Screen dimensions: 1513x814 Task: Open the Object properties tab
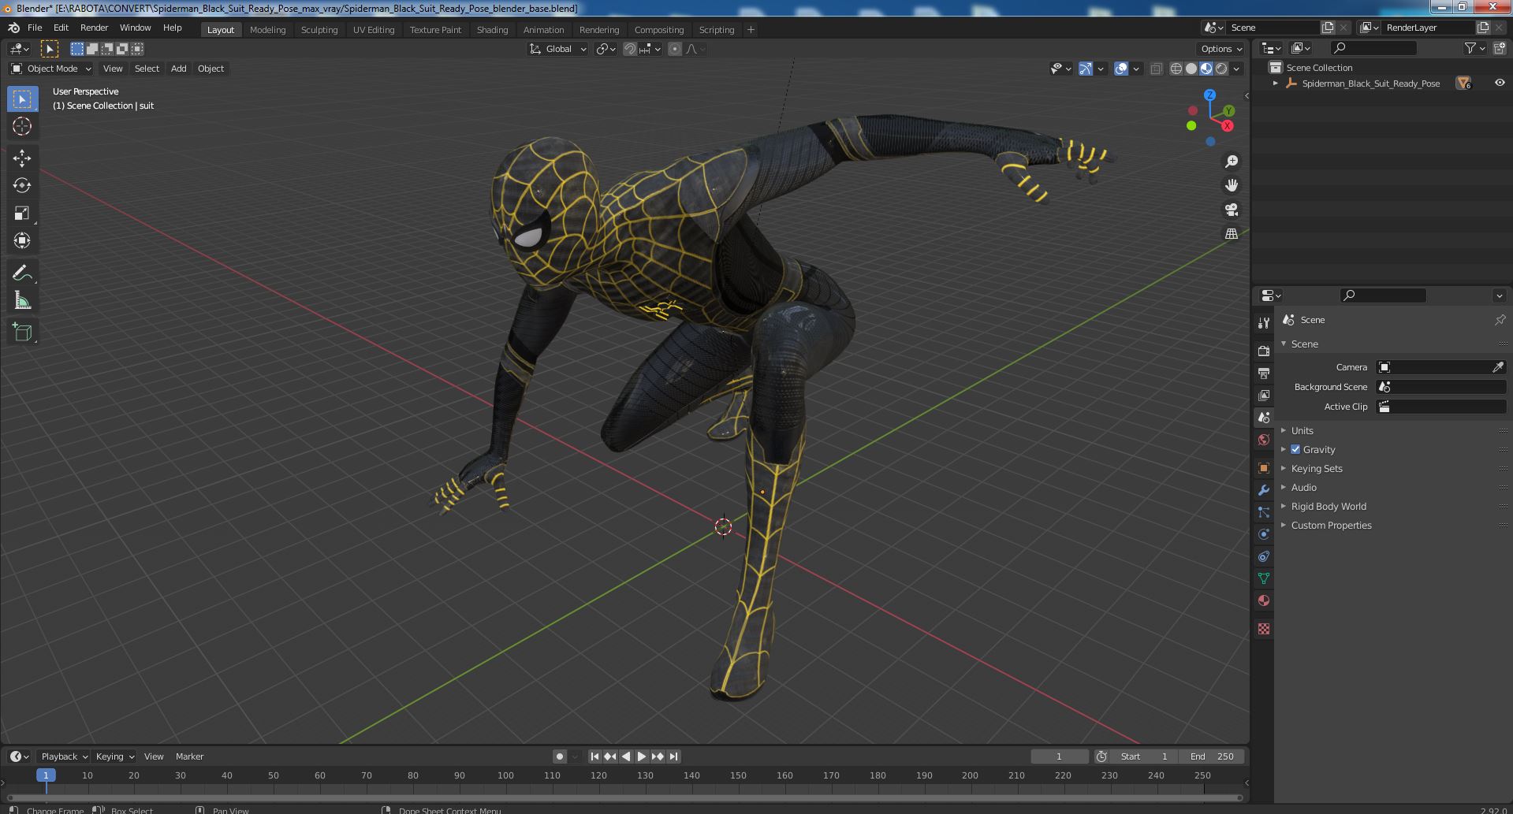pyautogui.click(x=1264, y=467)
